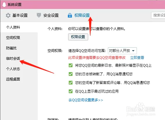Choose 临时会话 in the sidebar
The image size is (165, 120).
13,59
